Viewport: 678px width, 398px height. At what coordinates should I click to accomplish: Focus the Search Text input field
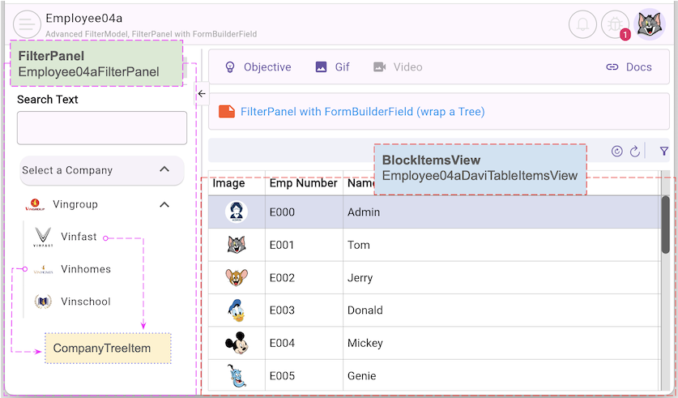(102, 128)
